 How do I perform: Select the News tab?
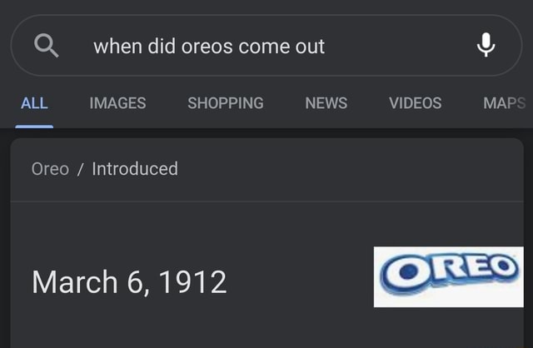coord(326,103)
